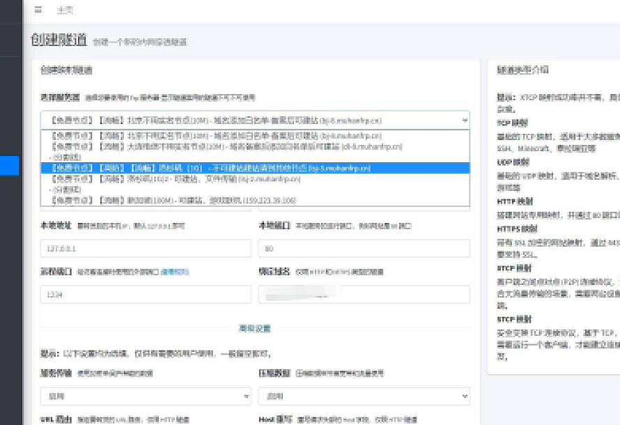Expand the 压缩数据 dropdown
The image size is (620, 425).
[364, 396]
